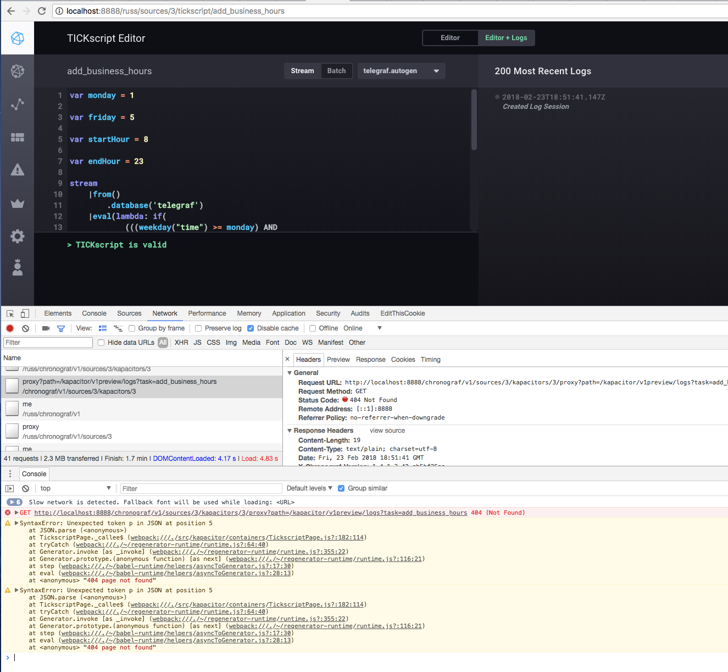728x672 pixels.
Task: Click the record network log button
Action: click(9, 328)
